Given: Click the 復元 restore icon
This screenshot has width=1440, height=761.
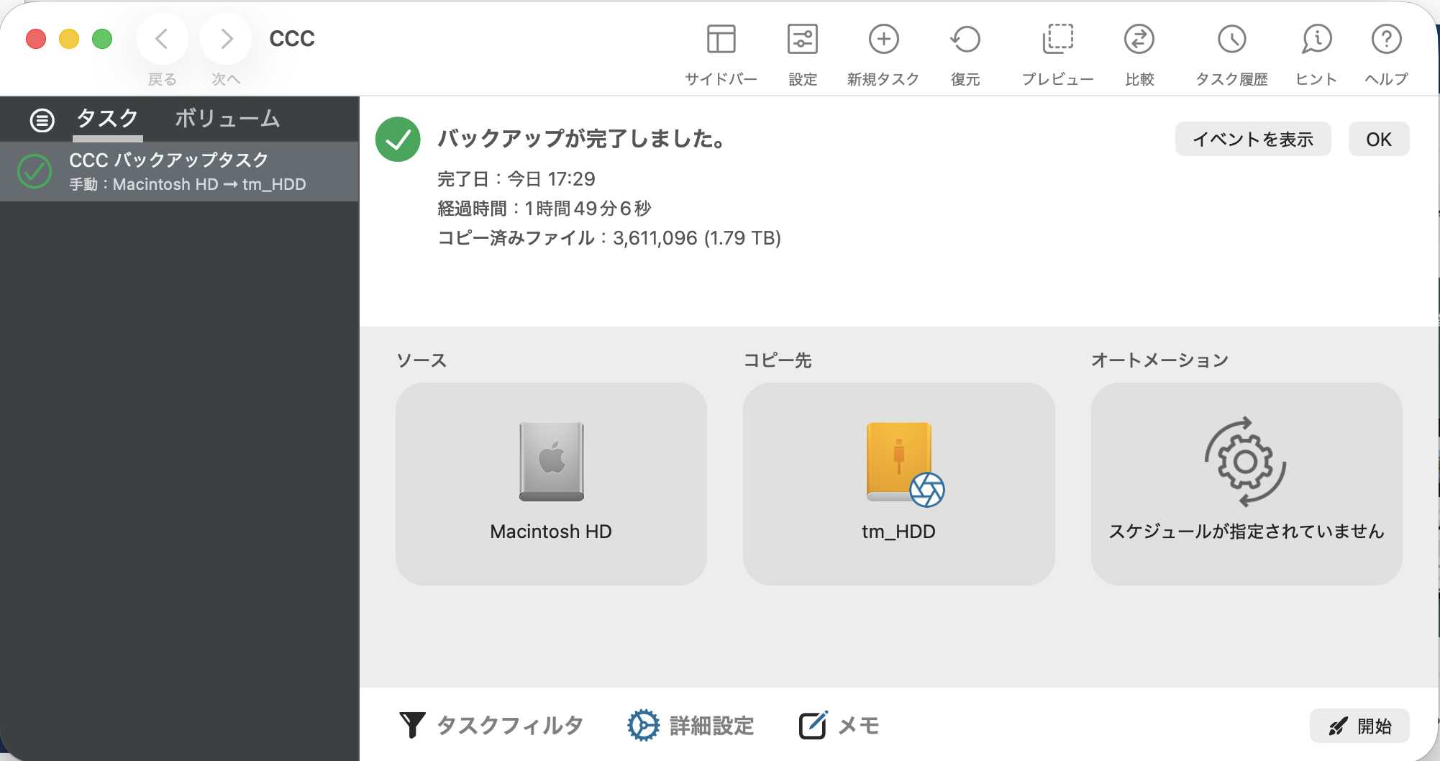Looking at the screenshot, I should coord(965,40).
